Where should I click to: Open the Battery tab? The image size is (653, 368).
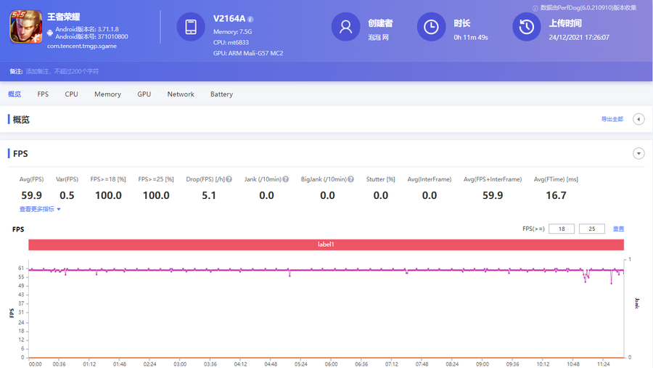point(221,94)
